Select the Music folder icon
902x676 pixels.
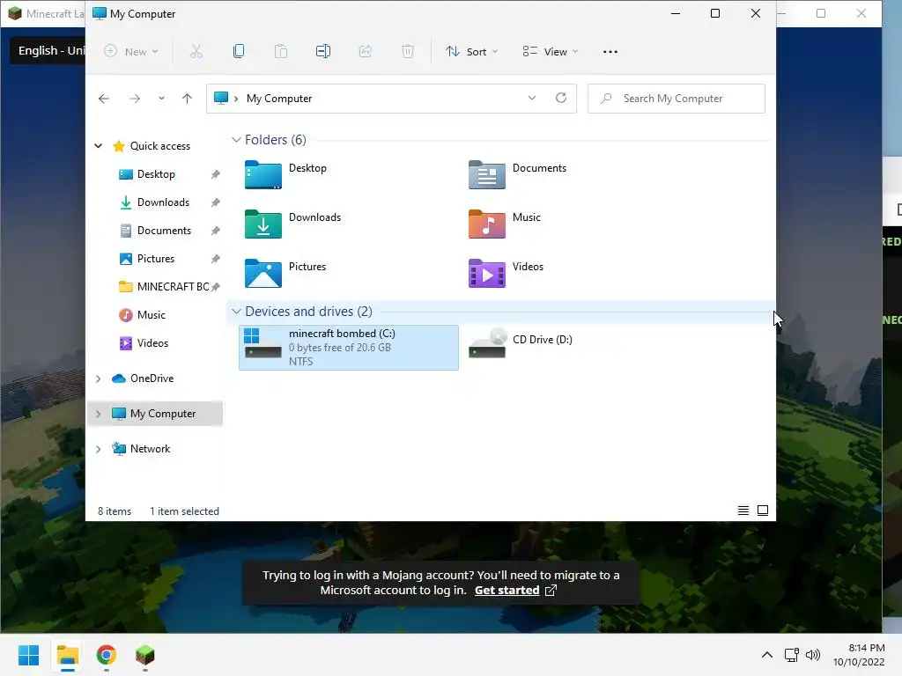pyautogui.click(x=486, y=224)
